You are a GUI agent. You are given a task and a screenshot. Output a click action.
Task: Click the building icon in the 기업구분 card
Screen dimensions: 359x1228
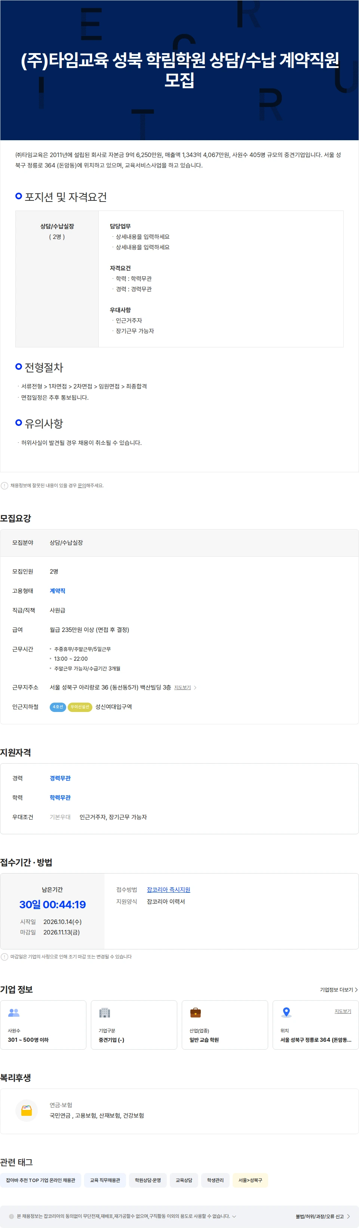pyautogui.click(x=104, y=1012)
